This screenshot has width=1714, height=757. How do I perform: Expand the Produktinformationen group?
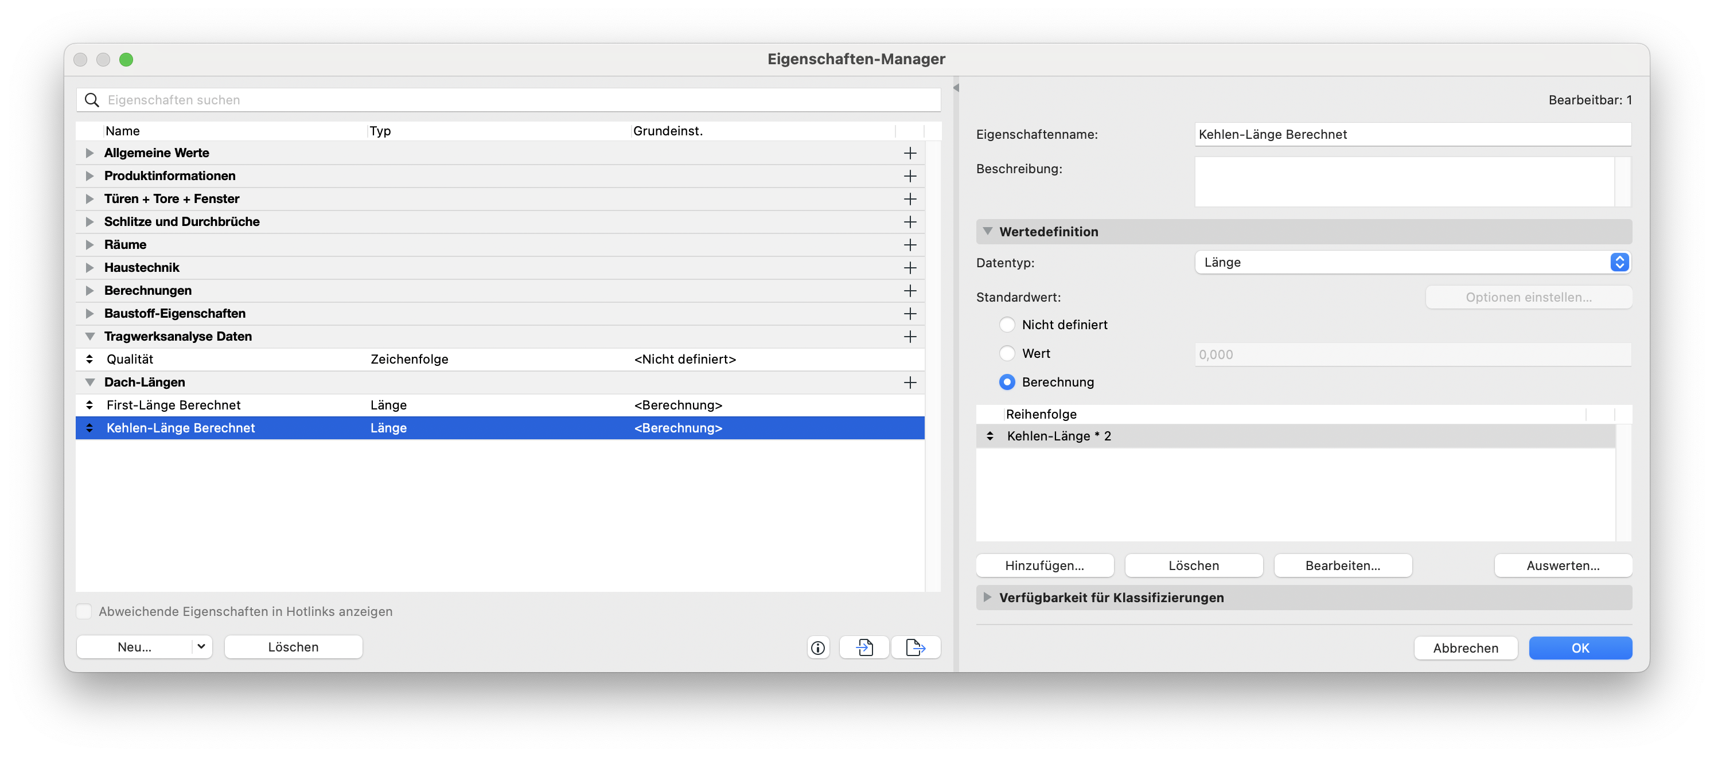(89, 175)
